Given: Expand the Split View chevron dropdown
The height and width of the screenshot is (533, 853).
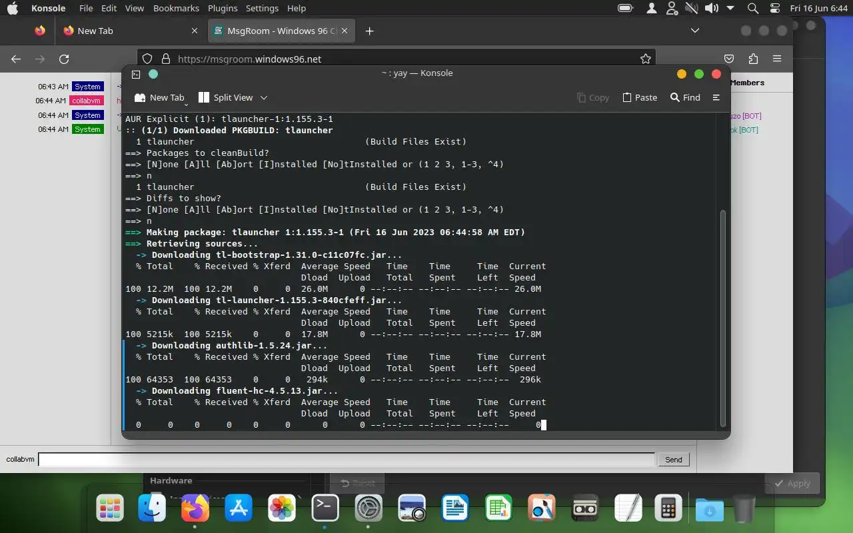Looking at the screenshot, I should click(264, 97).
